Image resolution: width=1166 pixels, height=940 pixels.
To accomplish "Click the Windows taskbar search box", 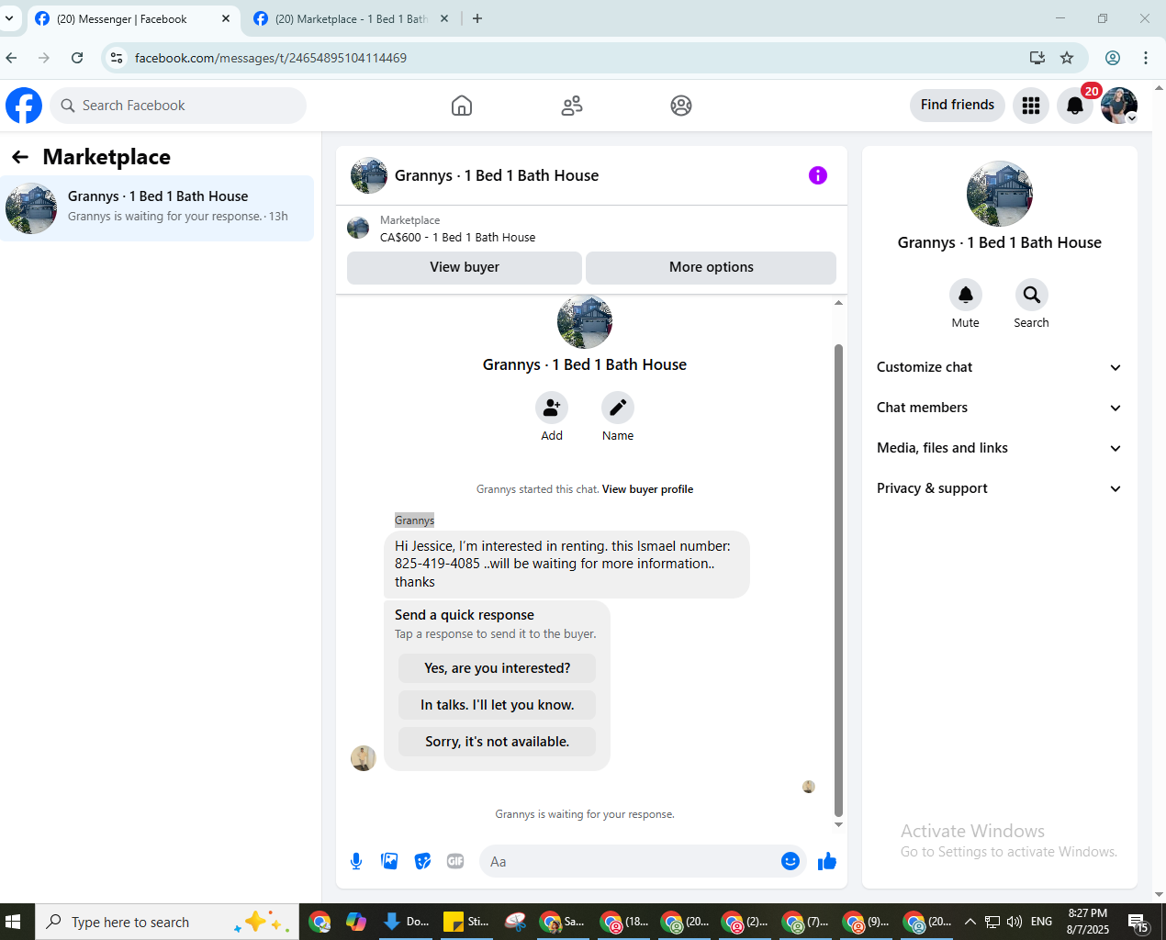I will pos(167,922).
